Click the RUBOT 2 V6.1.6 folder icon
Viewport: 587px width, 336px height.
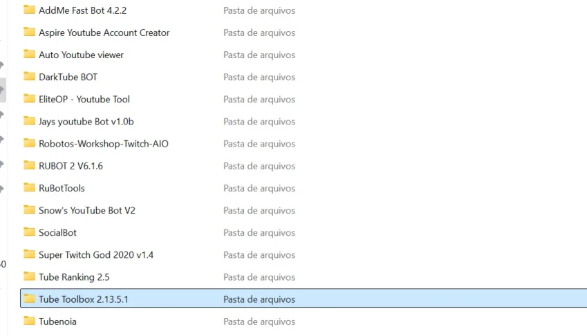(x=29, y=165)
